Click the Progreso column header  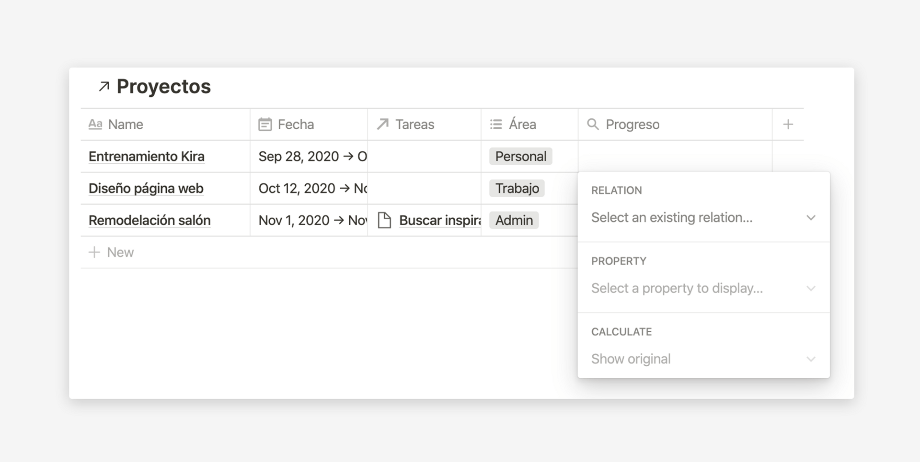632,124
